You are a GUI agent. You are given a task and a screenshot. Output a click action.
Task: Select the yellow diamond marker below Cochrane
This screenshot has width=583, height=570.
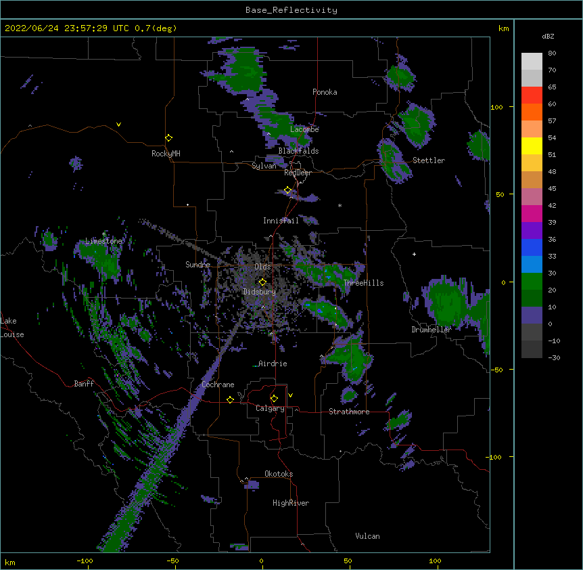click(x=230, y=399)
